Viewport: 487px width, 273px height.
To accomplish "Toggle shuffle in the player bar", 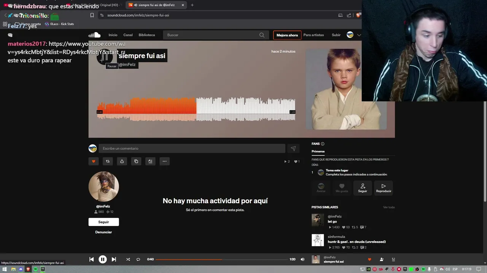I will click(x=128, y=259).
